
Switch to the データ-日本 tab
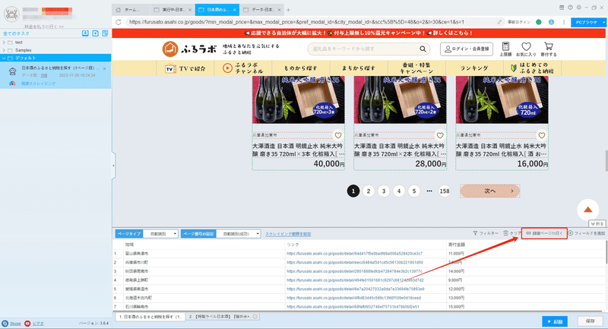coord(261,10)
